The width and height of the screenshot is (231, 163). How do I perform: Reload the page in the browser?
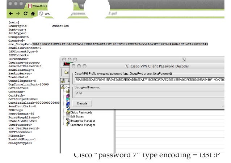(x=25, y=13)
